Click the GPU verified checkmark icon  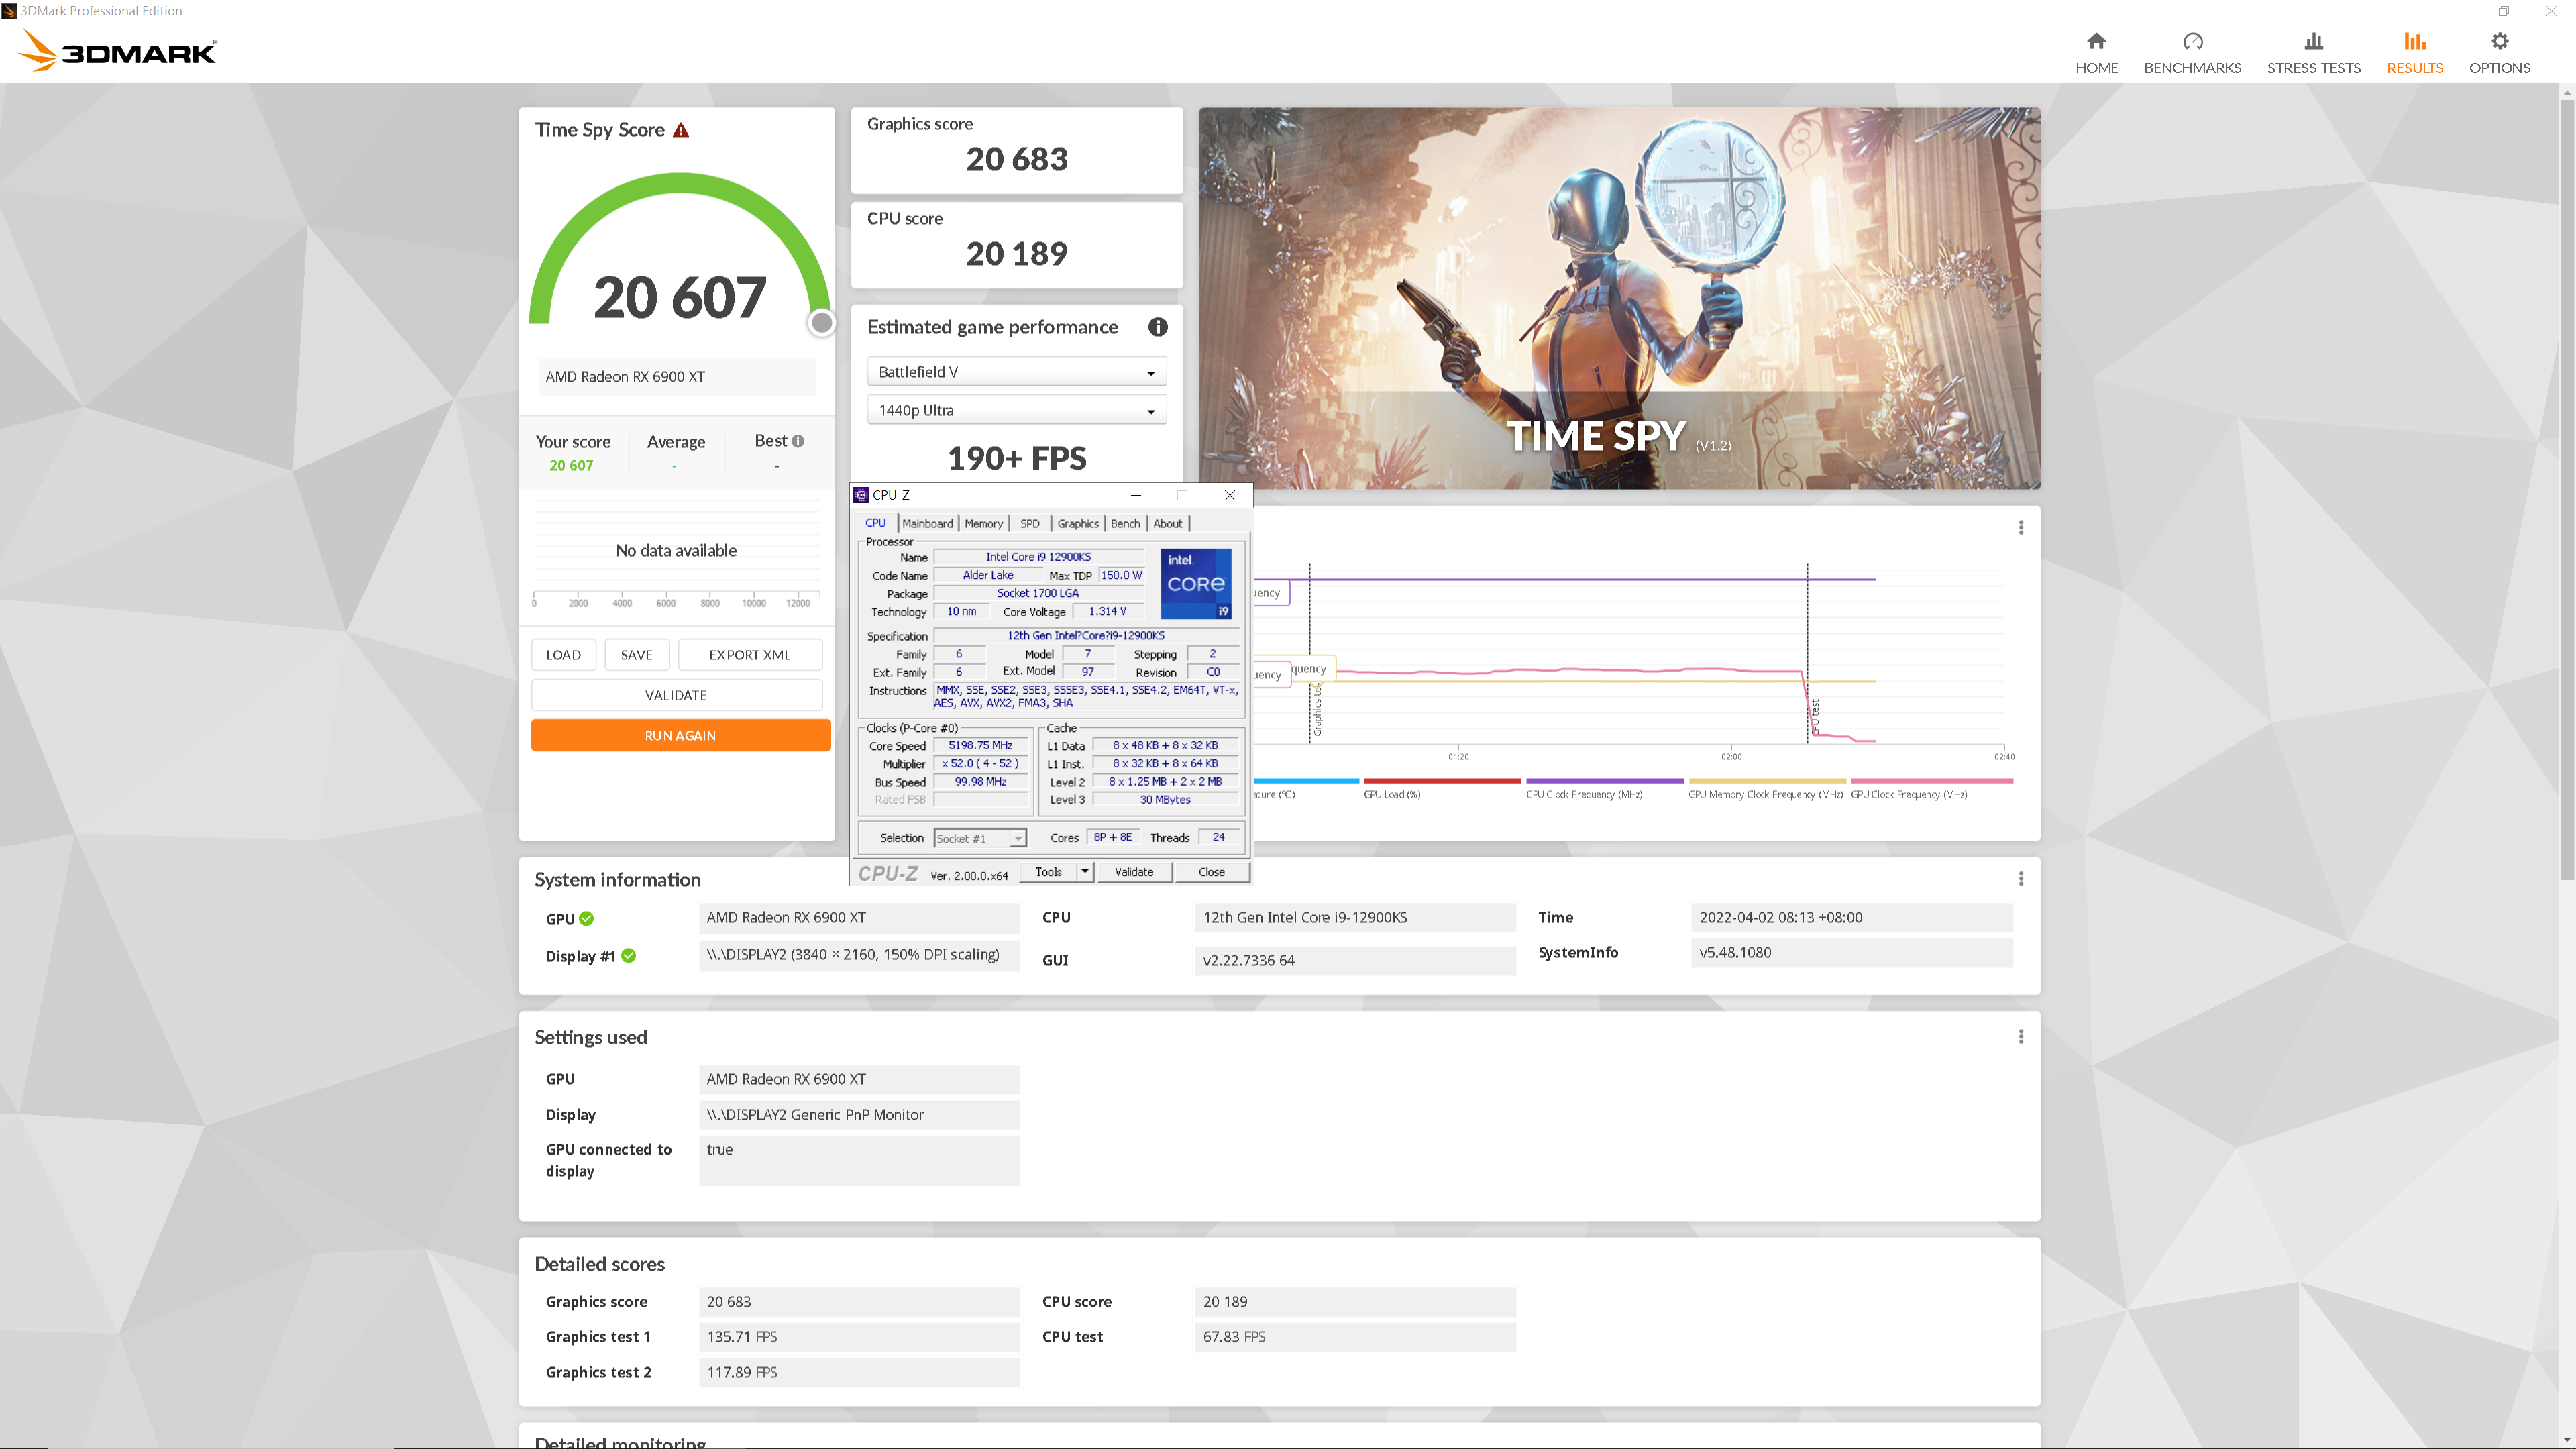586,918
